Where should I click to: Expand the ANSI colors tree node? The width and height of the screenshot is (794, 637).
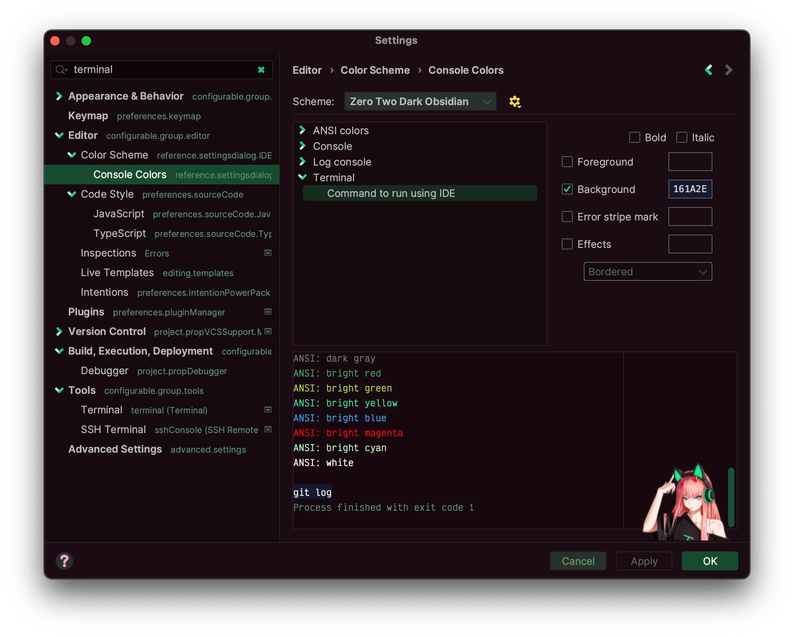pos(302,130)
